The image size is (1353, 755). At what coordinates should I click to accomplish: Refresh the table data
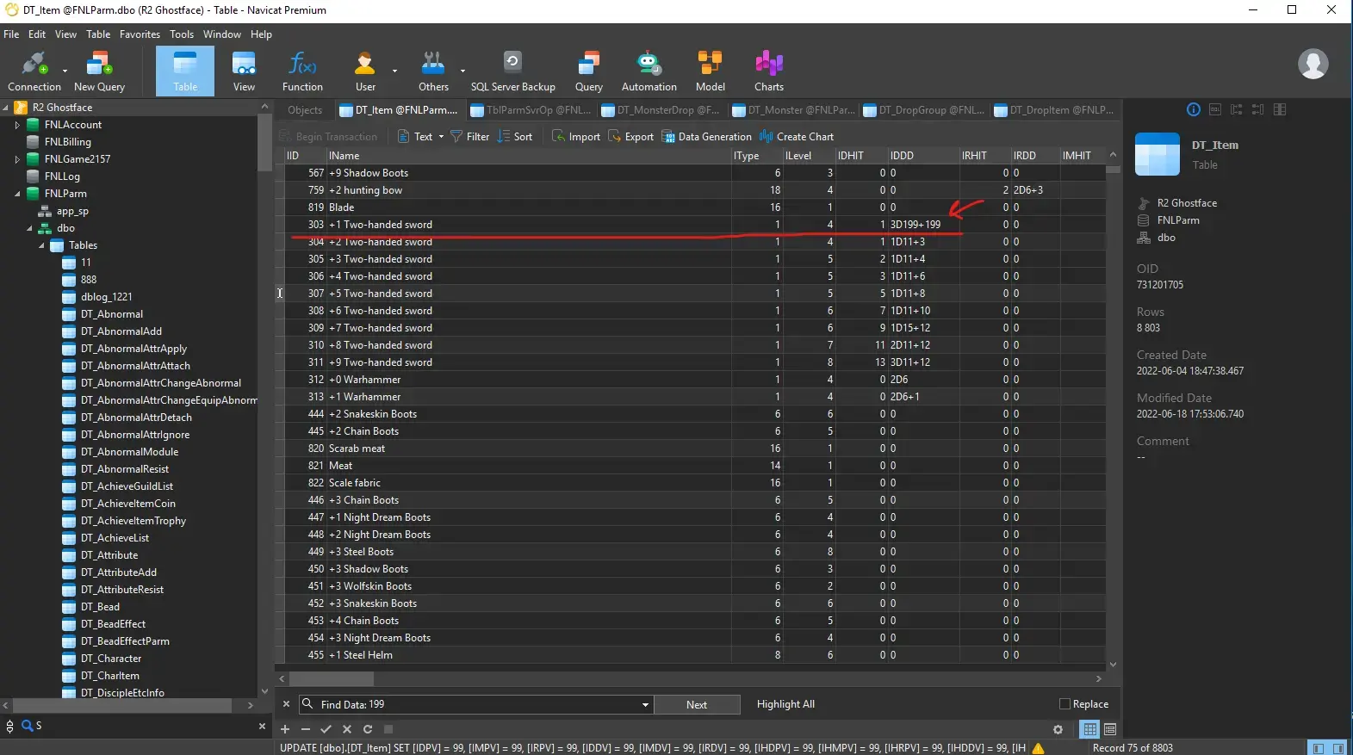(368, 729)
